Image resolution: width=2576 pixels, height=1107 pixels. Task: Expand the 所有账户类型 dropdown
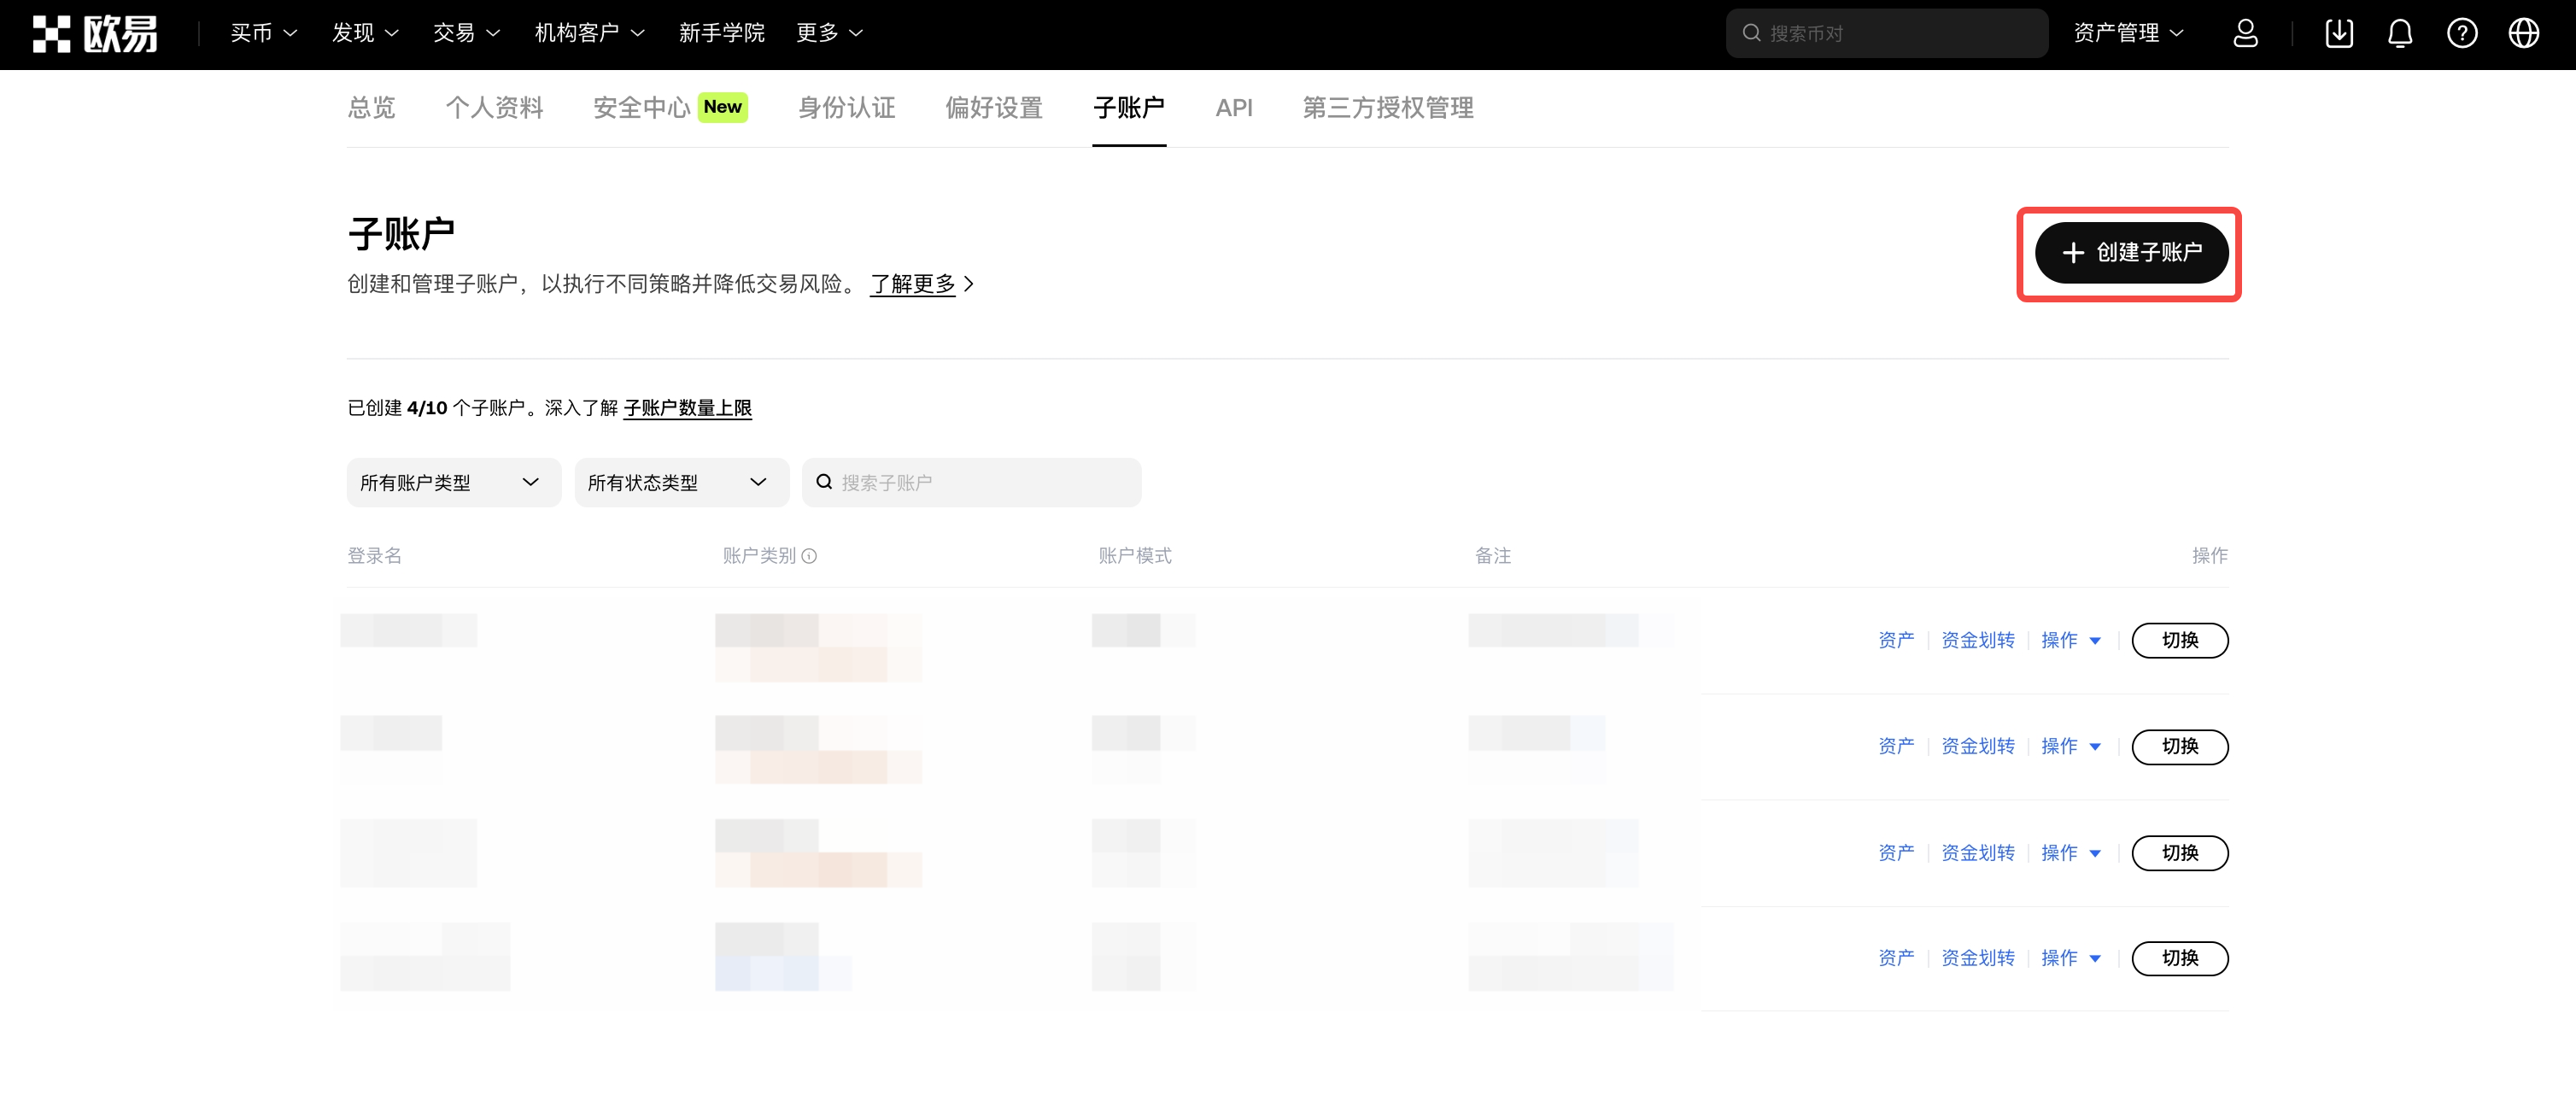[453, 483]
